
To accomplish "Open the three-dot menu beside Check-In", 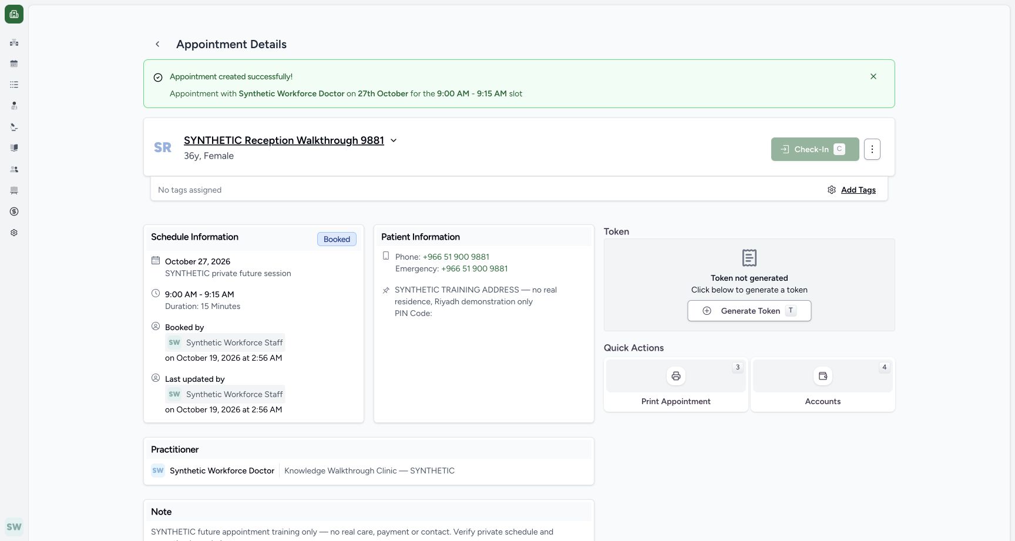I will [872, 149].
